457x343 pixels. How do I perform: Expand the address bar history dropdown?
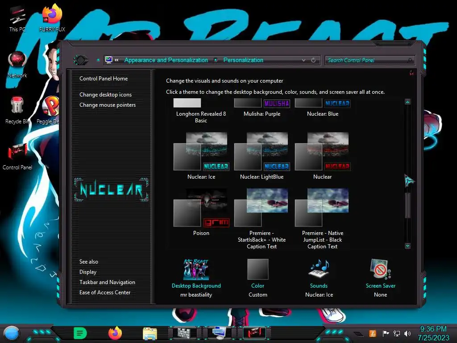(303, 60)
